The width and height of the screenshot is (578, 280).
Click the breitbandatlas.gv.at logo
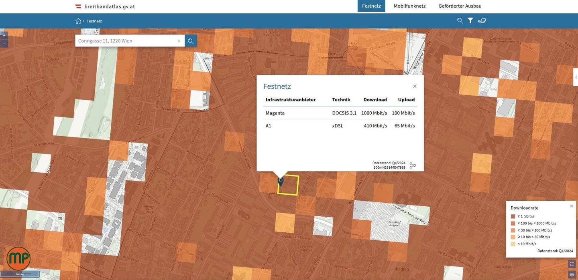tap(105, 6)
